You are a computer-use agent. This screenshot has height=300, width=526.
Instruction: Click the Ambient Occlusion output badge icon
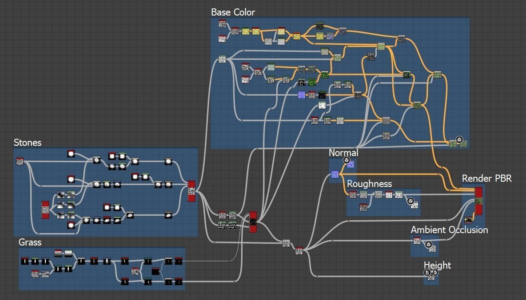click(x=428, y=245)
